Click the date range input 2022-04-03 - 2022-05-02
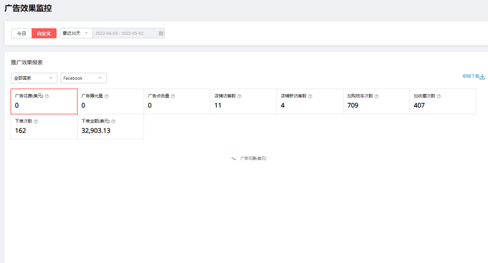This screenshot has height=263, width=488. 128,33
